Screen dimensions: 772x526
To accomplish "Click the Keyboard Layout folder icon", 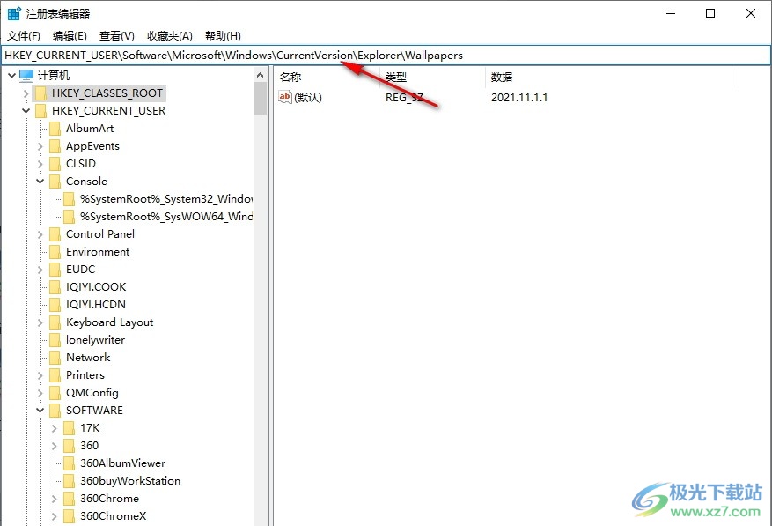I will (55, 322).
